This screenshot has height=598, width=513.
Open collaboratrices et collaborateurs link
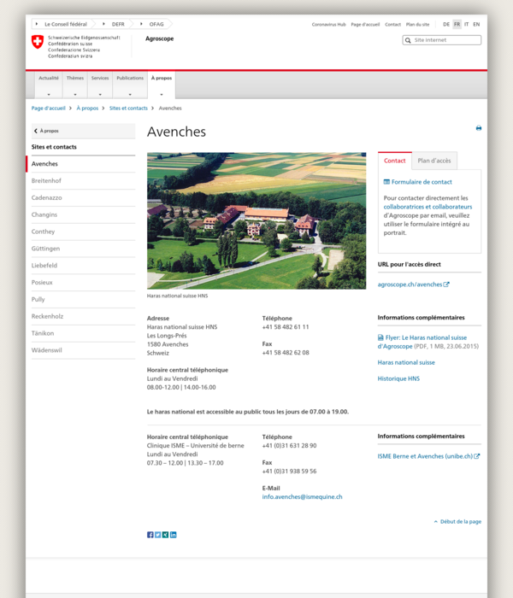click(427, 207)
